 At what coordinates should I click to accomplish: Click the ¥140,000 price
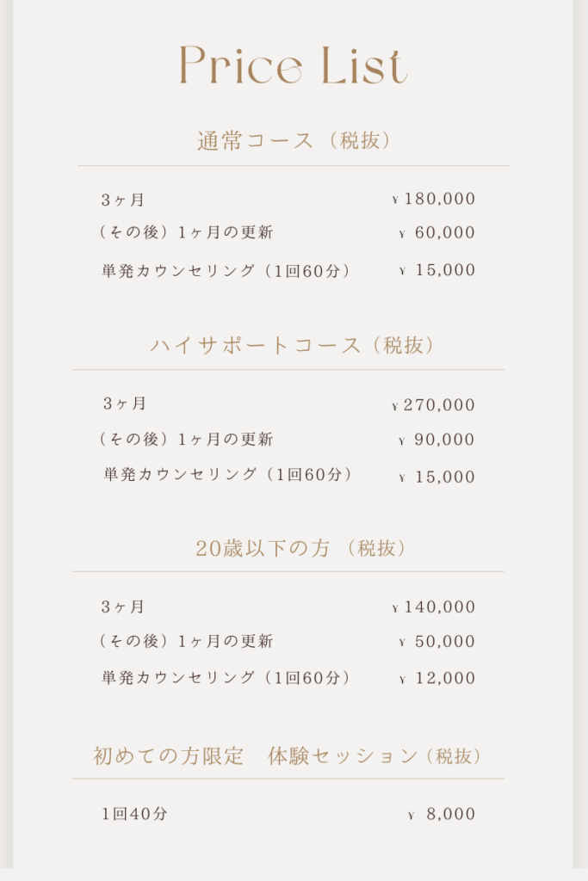(x=433, y=607)
